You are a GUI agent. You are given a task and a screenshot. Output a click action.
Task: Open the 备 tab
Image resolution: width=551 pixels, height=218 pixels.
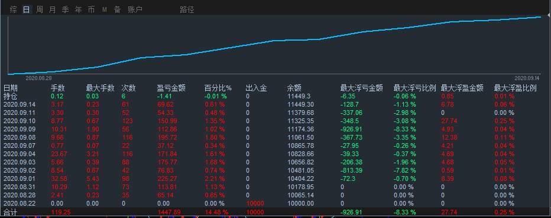[118, 10]
